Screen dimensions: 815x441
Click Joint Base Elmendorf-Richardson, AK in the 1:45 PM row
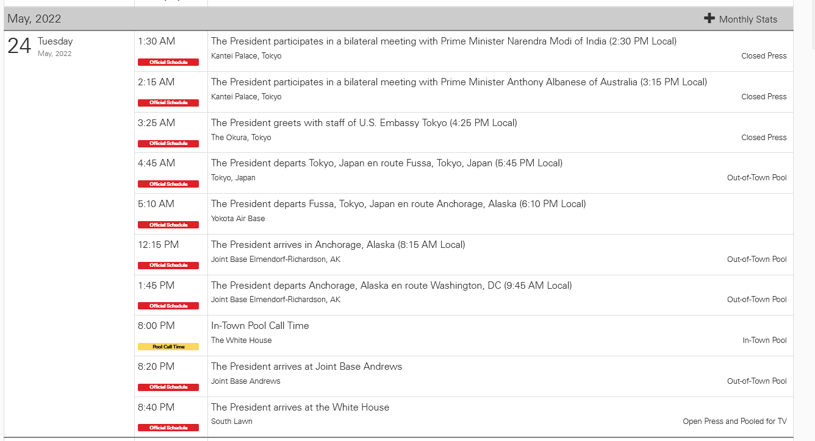276,300
